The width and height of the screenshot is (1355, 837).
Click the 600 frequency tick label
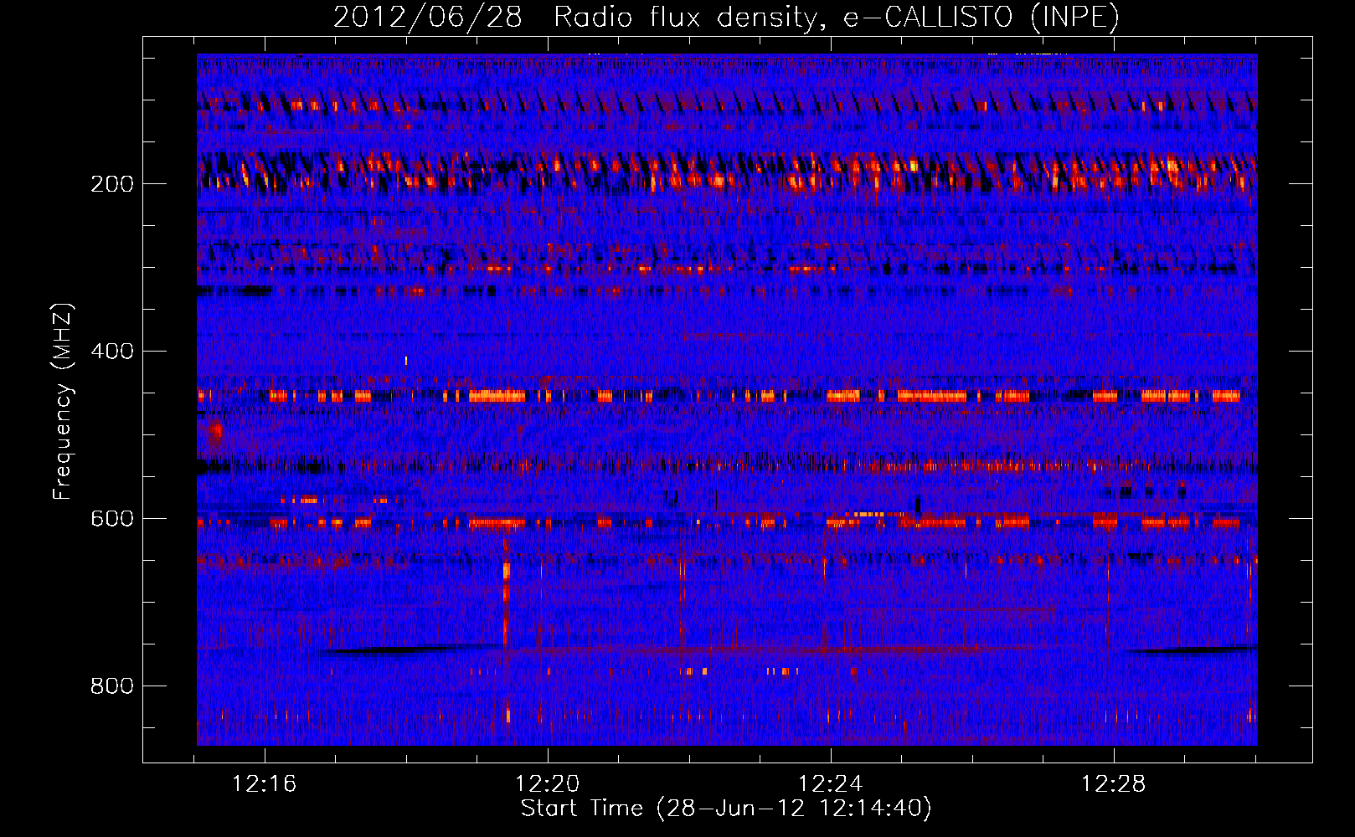[112, 519]
